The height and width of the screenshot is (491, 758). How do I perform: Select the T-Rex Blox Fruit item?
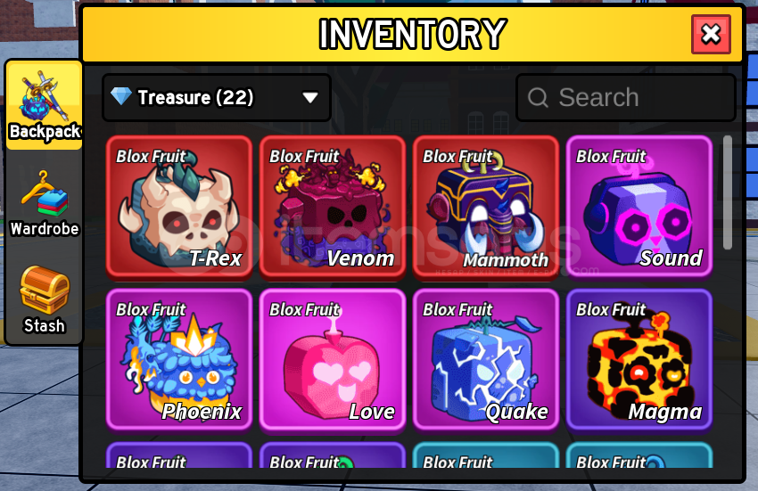click(179, 208)
